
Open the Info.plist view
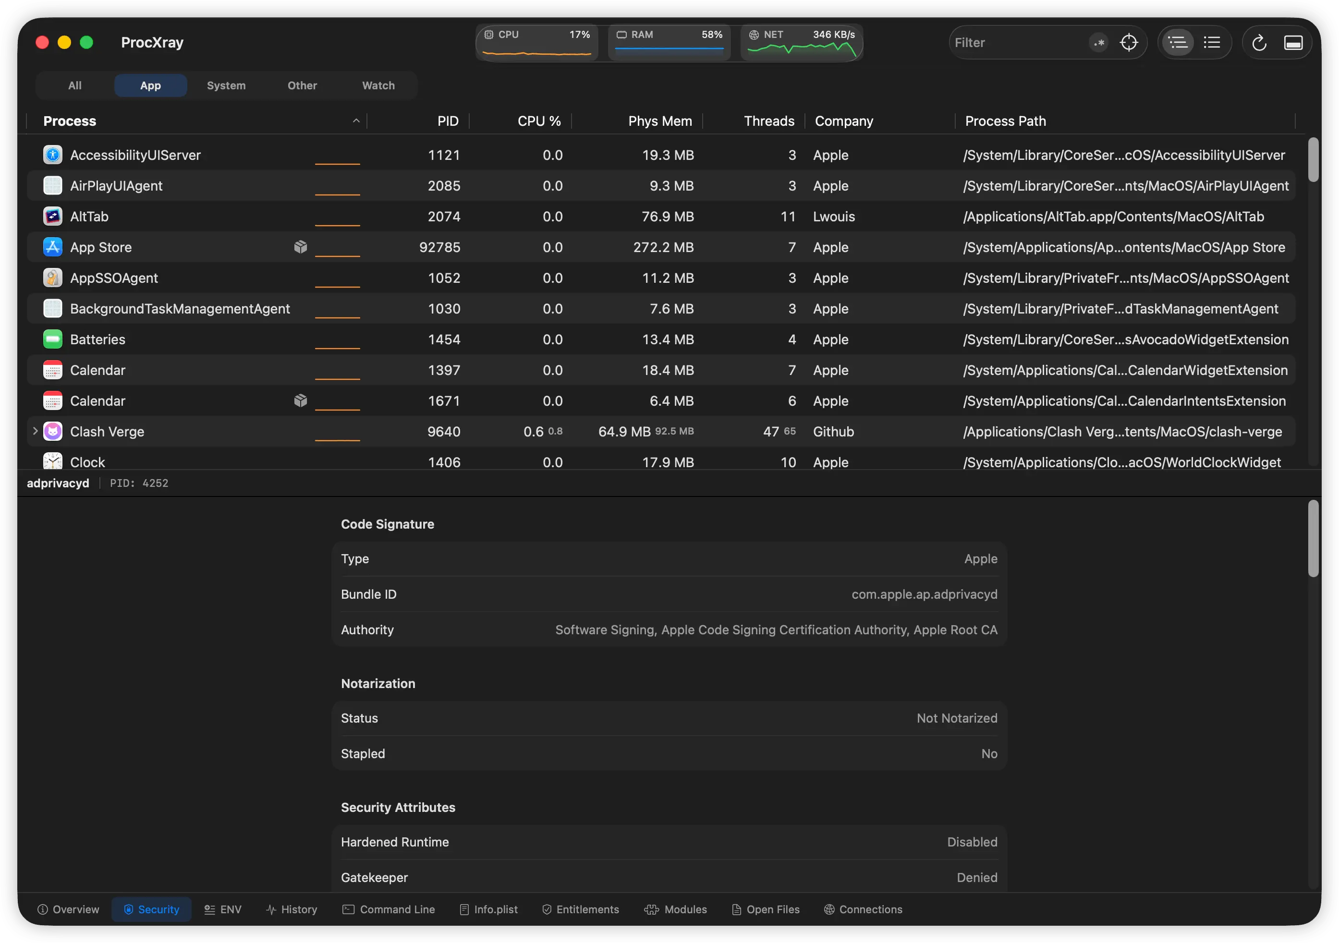(x=489, y=909)
